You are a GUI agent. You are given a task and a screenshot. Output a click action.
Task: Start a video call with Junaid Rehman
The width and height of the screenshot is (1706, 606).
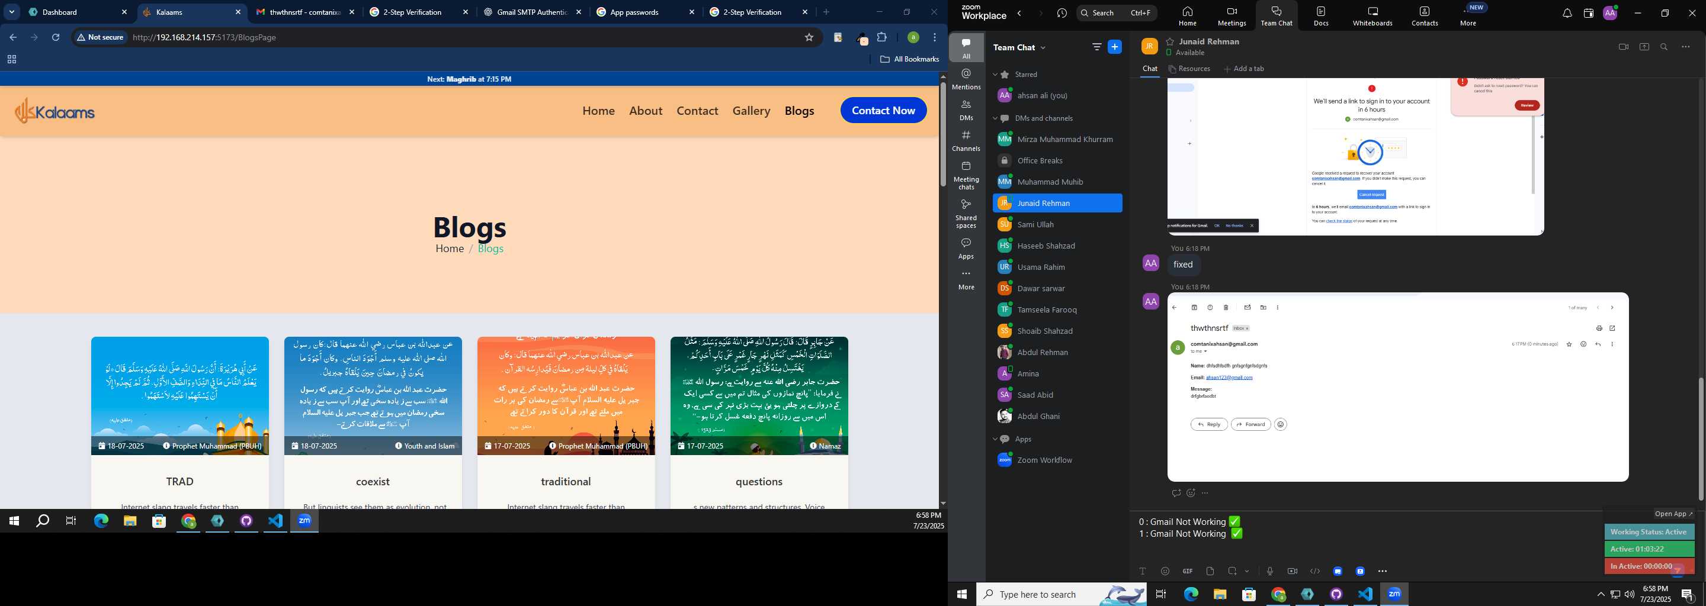point(1623,47)
